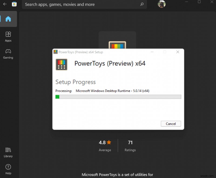Click the search magnifier icon

142,4
